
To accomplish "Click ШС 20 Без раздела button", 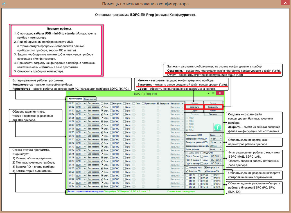I will 94,172.
